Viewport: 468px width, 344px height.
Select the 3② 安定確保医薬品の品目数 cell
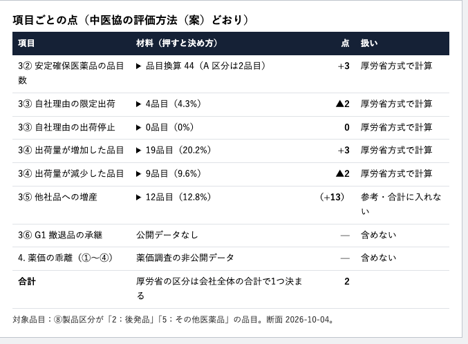pos(71,73)
